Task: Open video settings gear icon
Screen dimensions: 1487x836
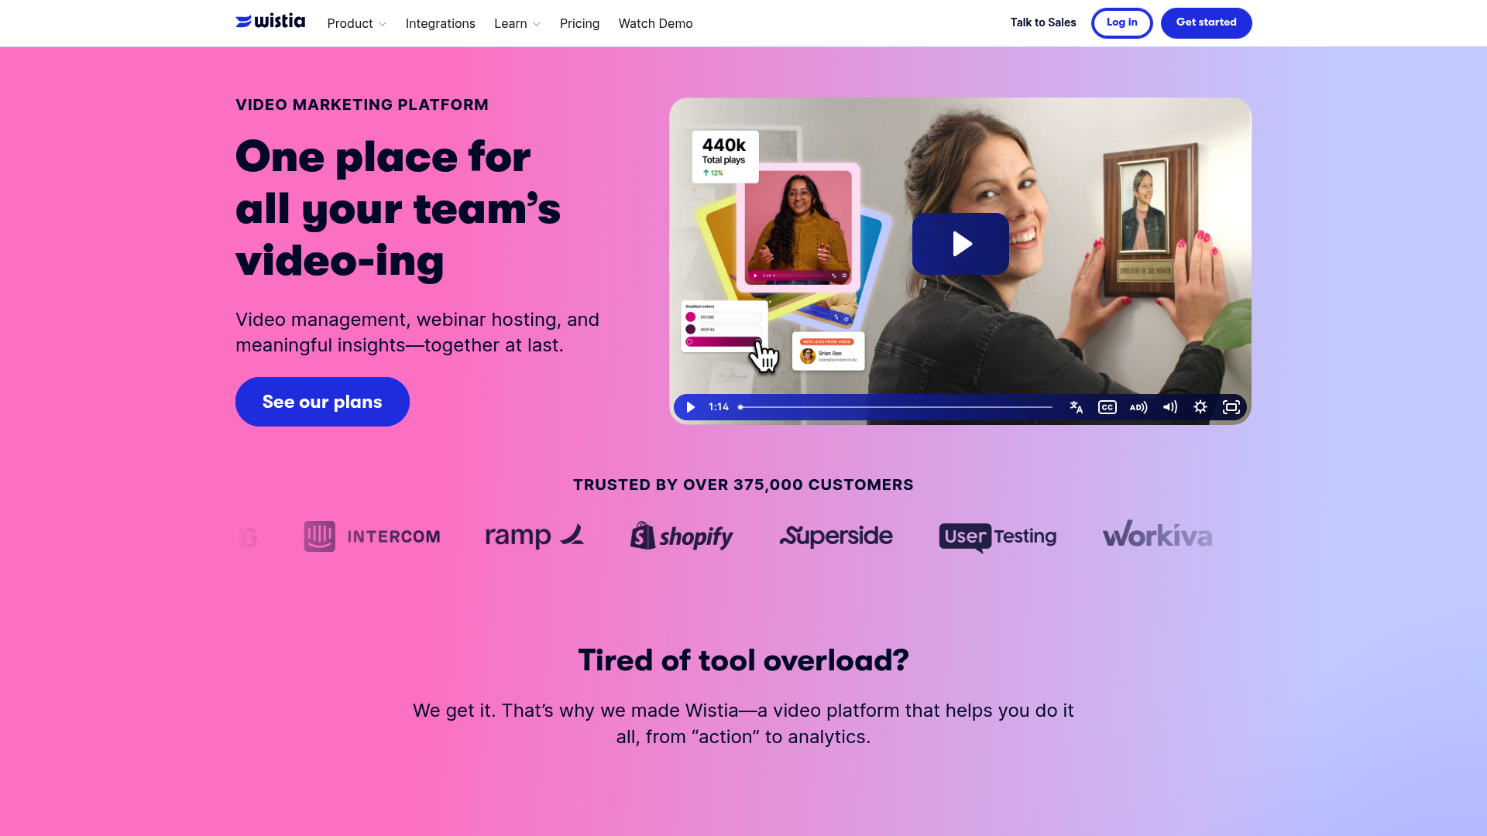Action: click(x=1200, y=407)
